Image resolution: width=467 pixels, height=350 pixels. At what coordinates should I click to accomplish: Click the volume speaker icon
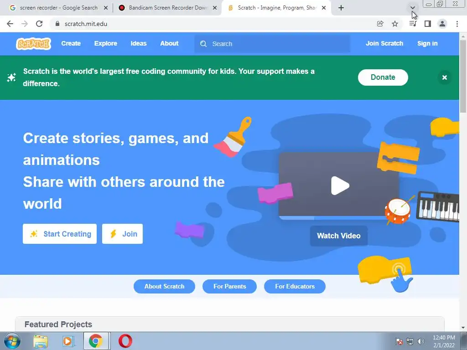pyautogui.click(x=421, y=341)
